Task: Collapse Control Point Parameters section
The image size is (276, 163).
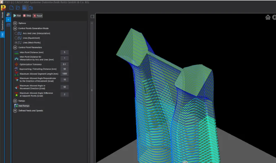Action: pyautogui.click(x=15, y=47)
